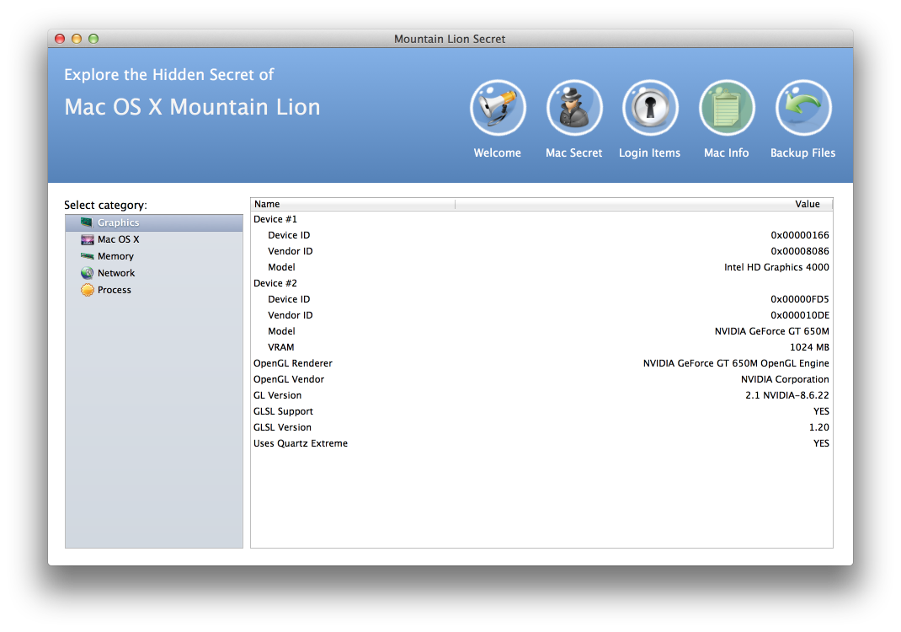The height and width of the screenshot is (632, 901).
Task: Click the Graphics card icon in sidebar
Action: [x=87, y=222]
